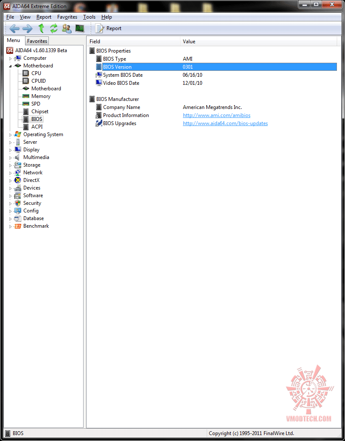The width and height of the screenshot is (345, 441).
Task: Go up one level with green arrow
Action: [x=41, y=28]
